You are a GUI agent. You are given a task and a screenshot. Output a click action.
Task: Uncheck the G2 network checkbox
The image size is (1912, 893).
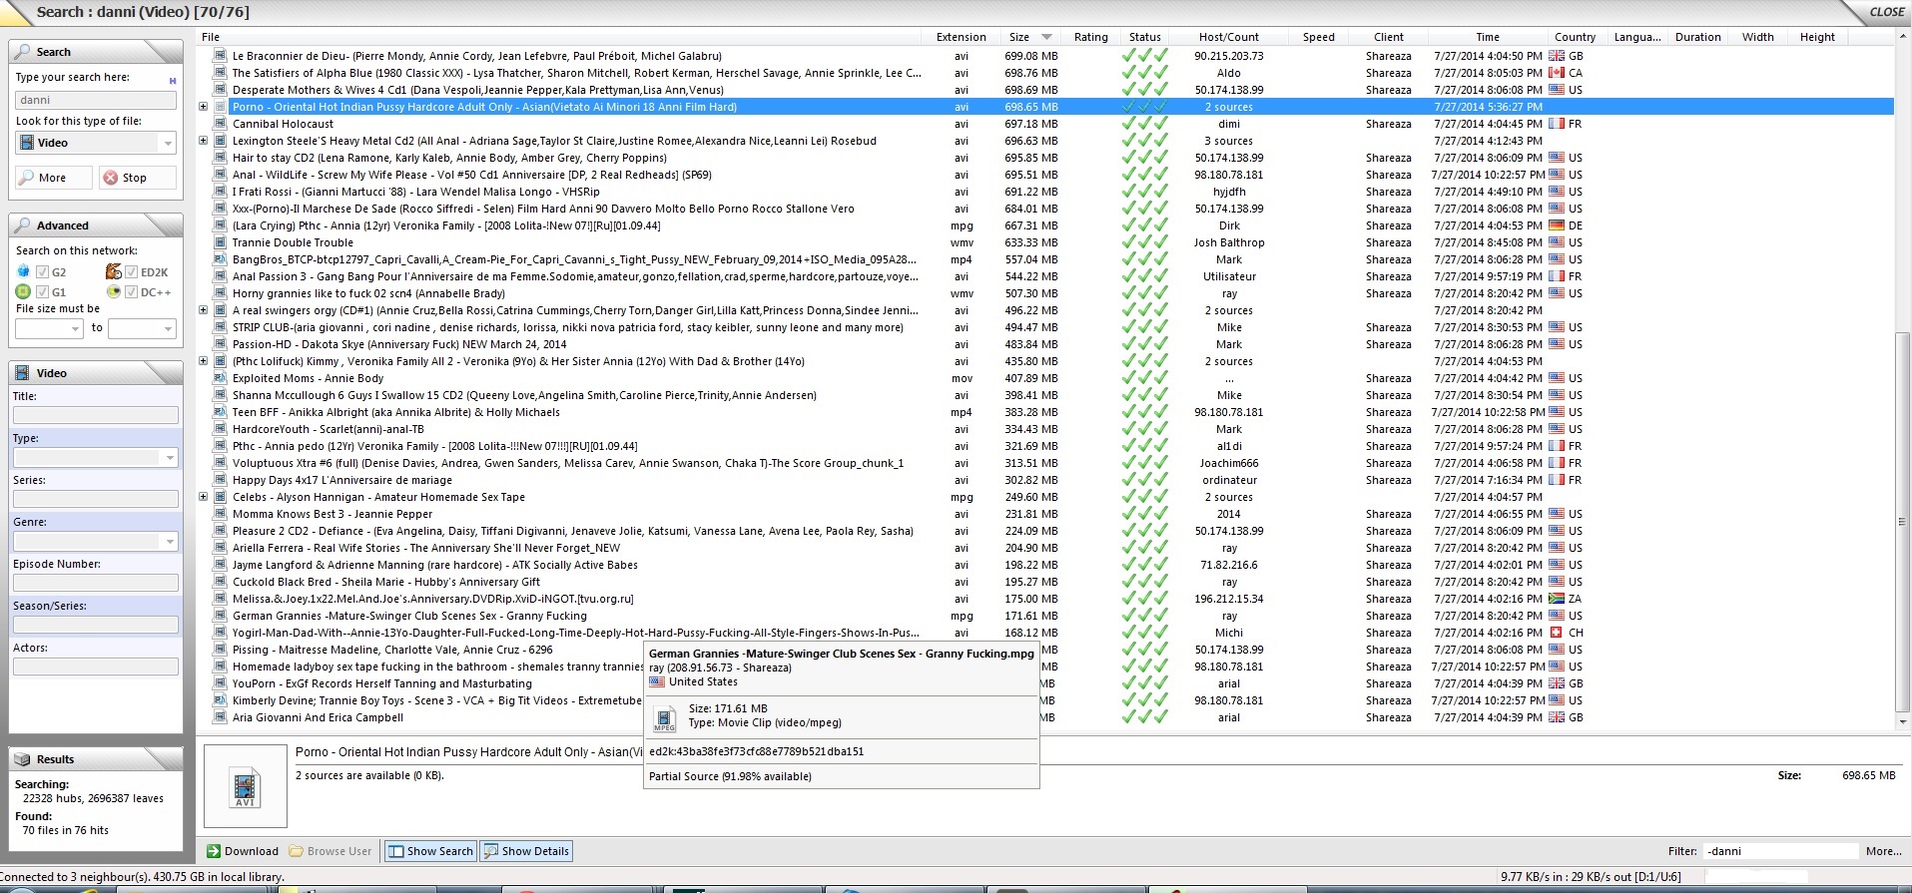pos(42,271)
